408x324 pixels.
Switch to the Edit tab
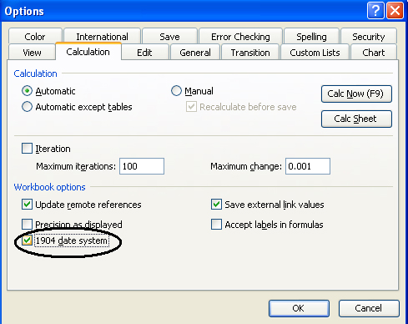coord(144,53)
